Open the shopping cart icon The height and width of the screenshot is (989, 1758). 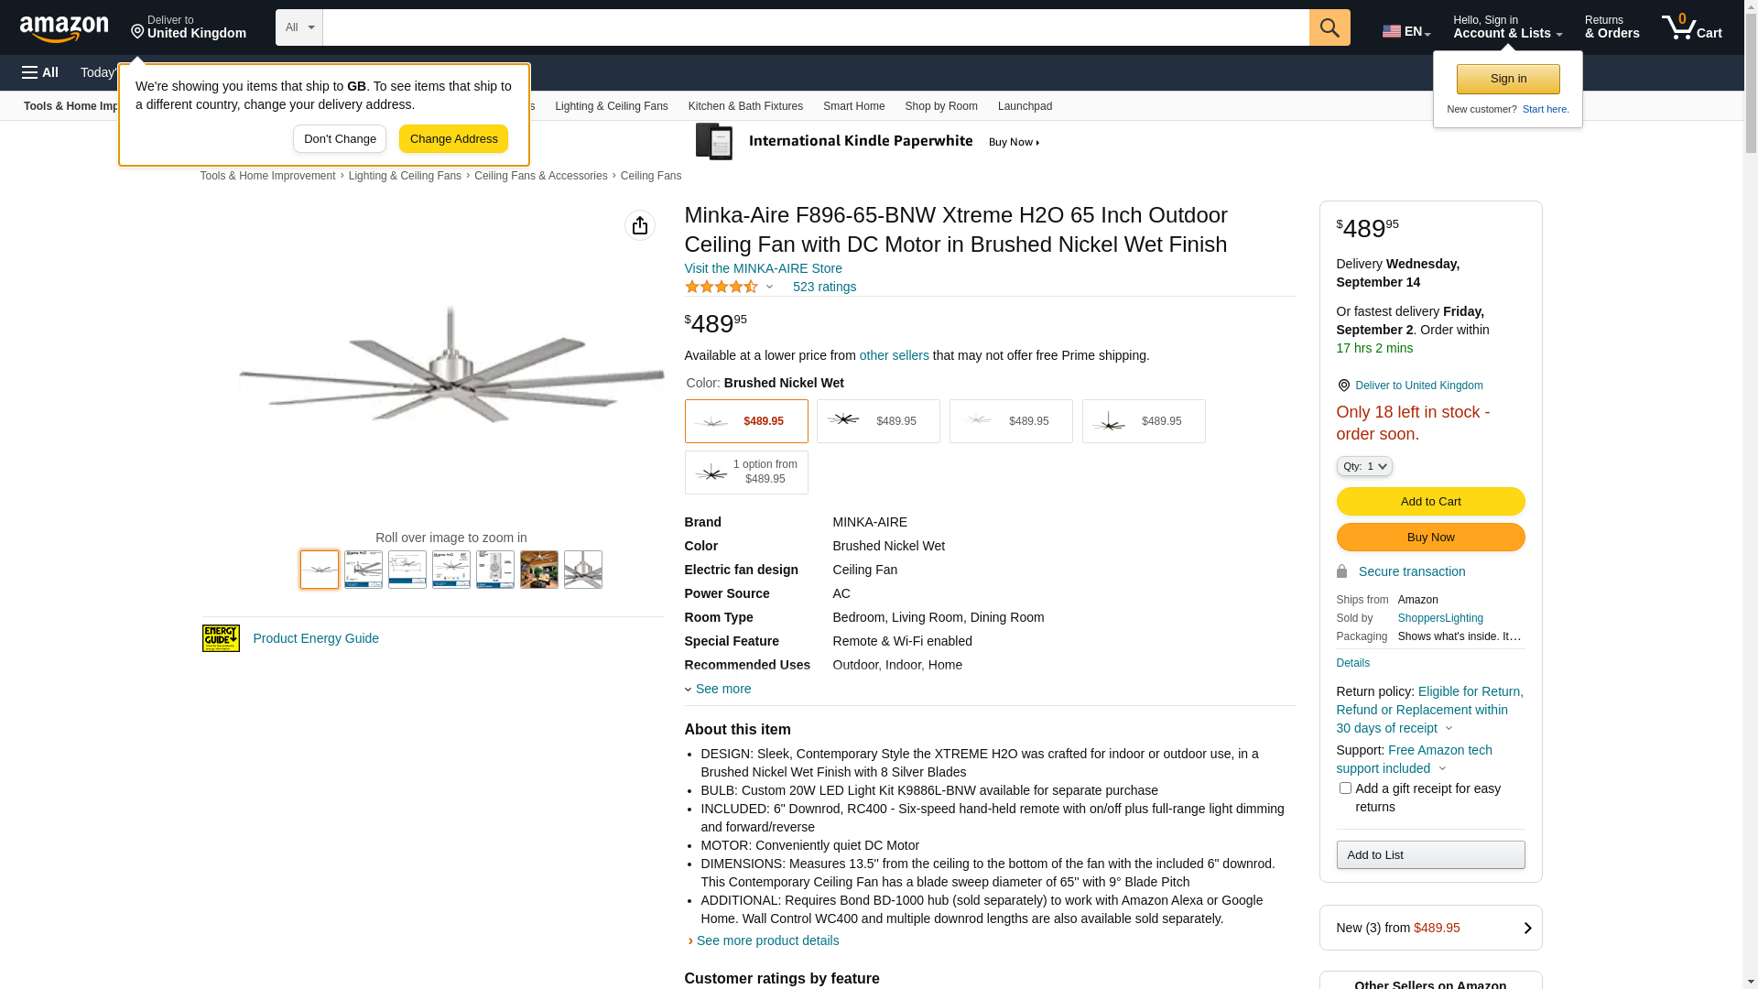(1690, 27)
